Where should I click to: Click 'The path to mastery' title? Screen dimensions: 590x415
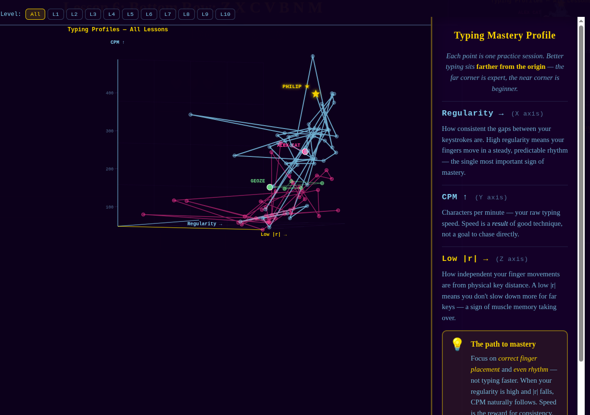pyautogui.click(x=503, y=344)
